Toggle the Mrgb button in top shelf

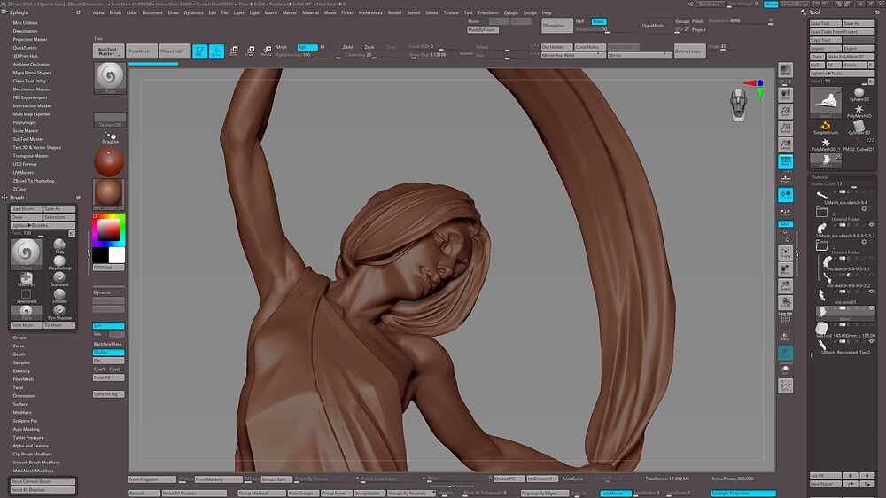click(282, 47)
